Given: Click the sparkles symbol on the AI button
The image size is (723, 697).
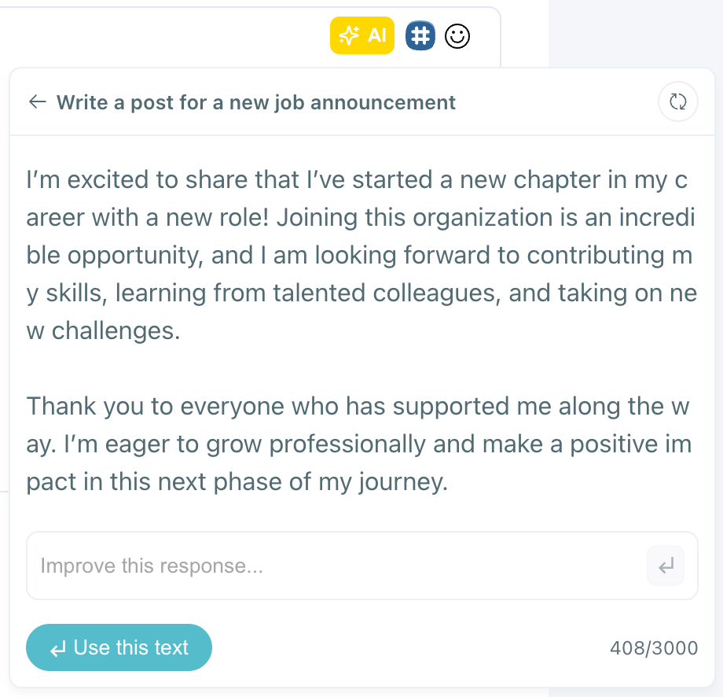Looking at the screenshot, I should 347,35.
